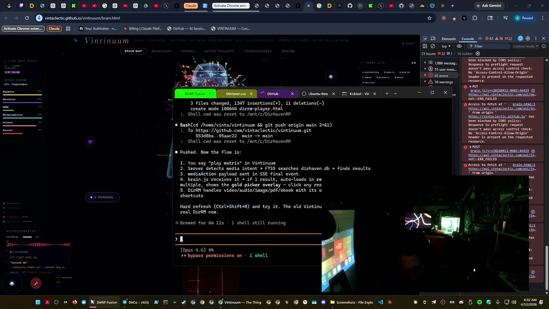549x309 pixels.
Task: Click the address bar URL
Action: 82,18
